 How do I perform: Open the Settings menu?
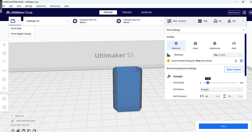click(x=29, y=6)
